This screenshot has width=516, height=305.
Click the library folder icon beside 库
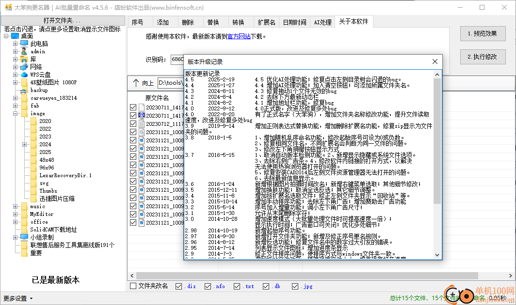(x=24, y=59)
